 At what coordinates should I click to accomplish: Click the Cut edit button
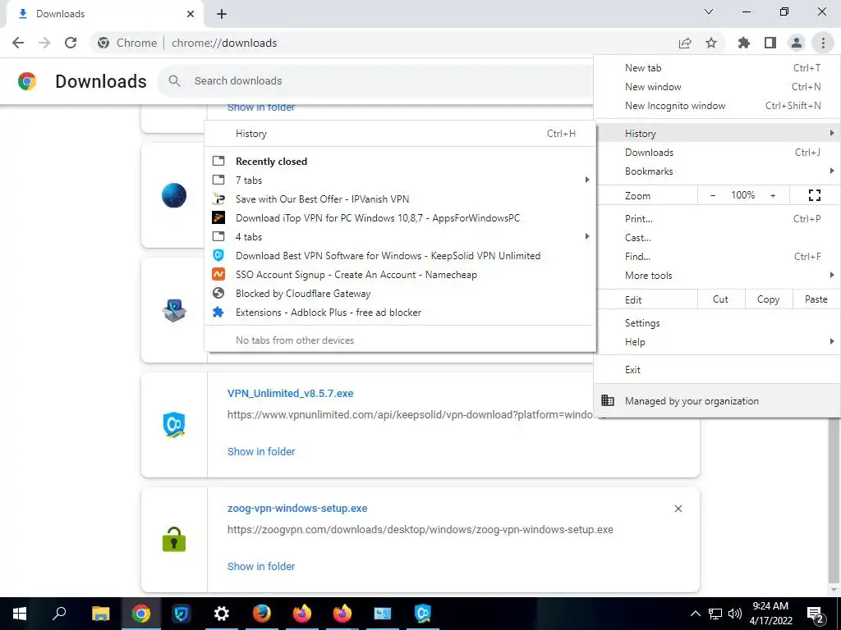[720, 299]
